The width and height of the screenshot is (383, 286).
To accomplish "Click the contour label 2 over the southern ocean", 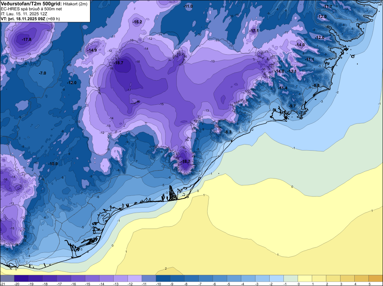I will [x=166, y=268].
